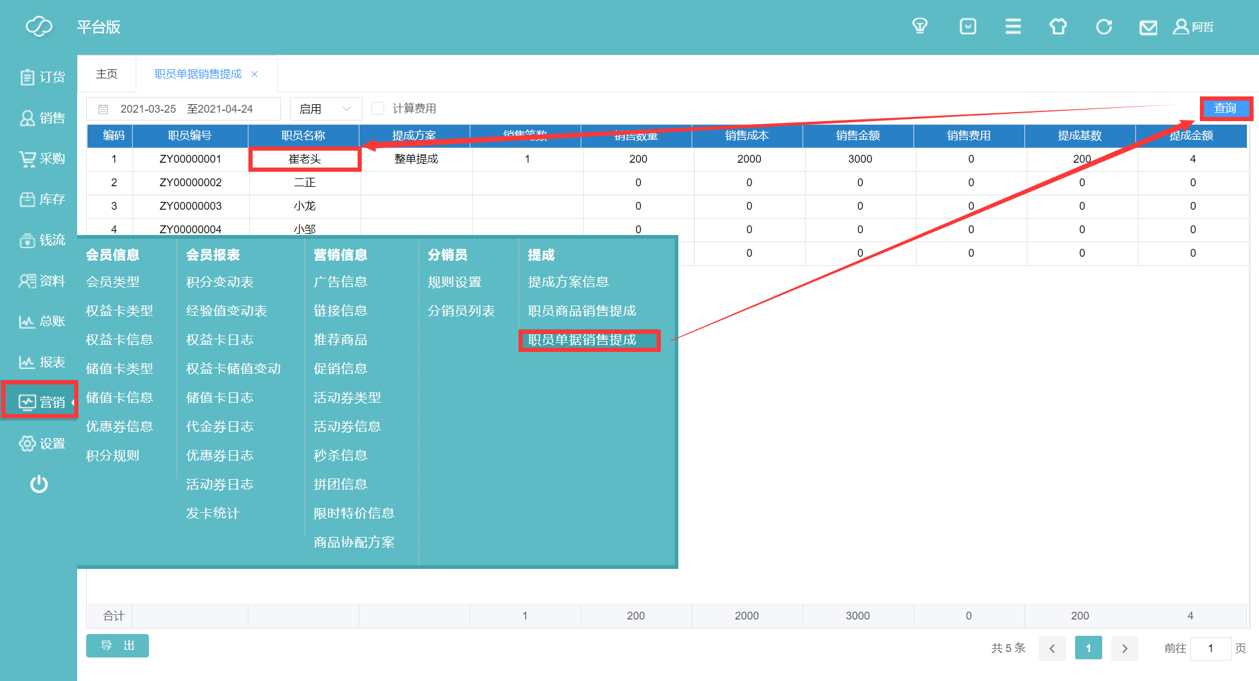
Task: Click the 导出 export button
Action: pos(118,646)
